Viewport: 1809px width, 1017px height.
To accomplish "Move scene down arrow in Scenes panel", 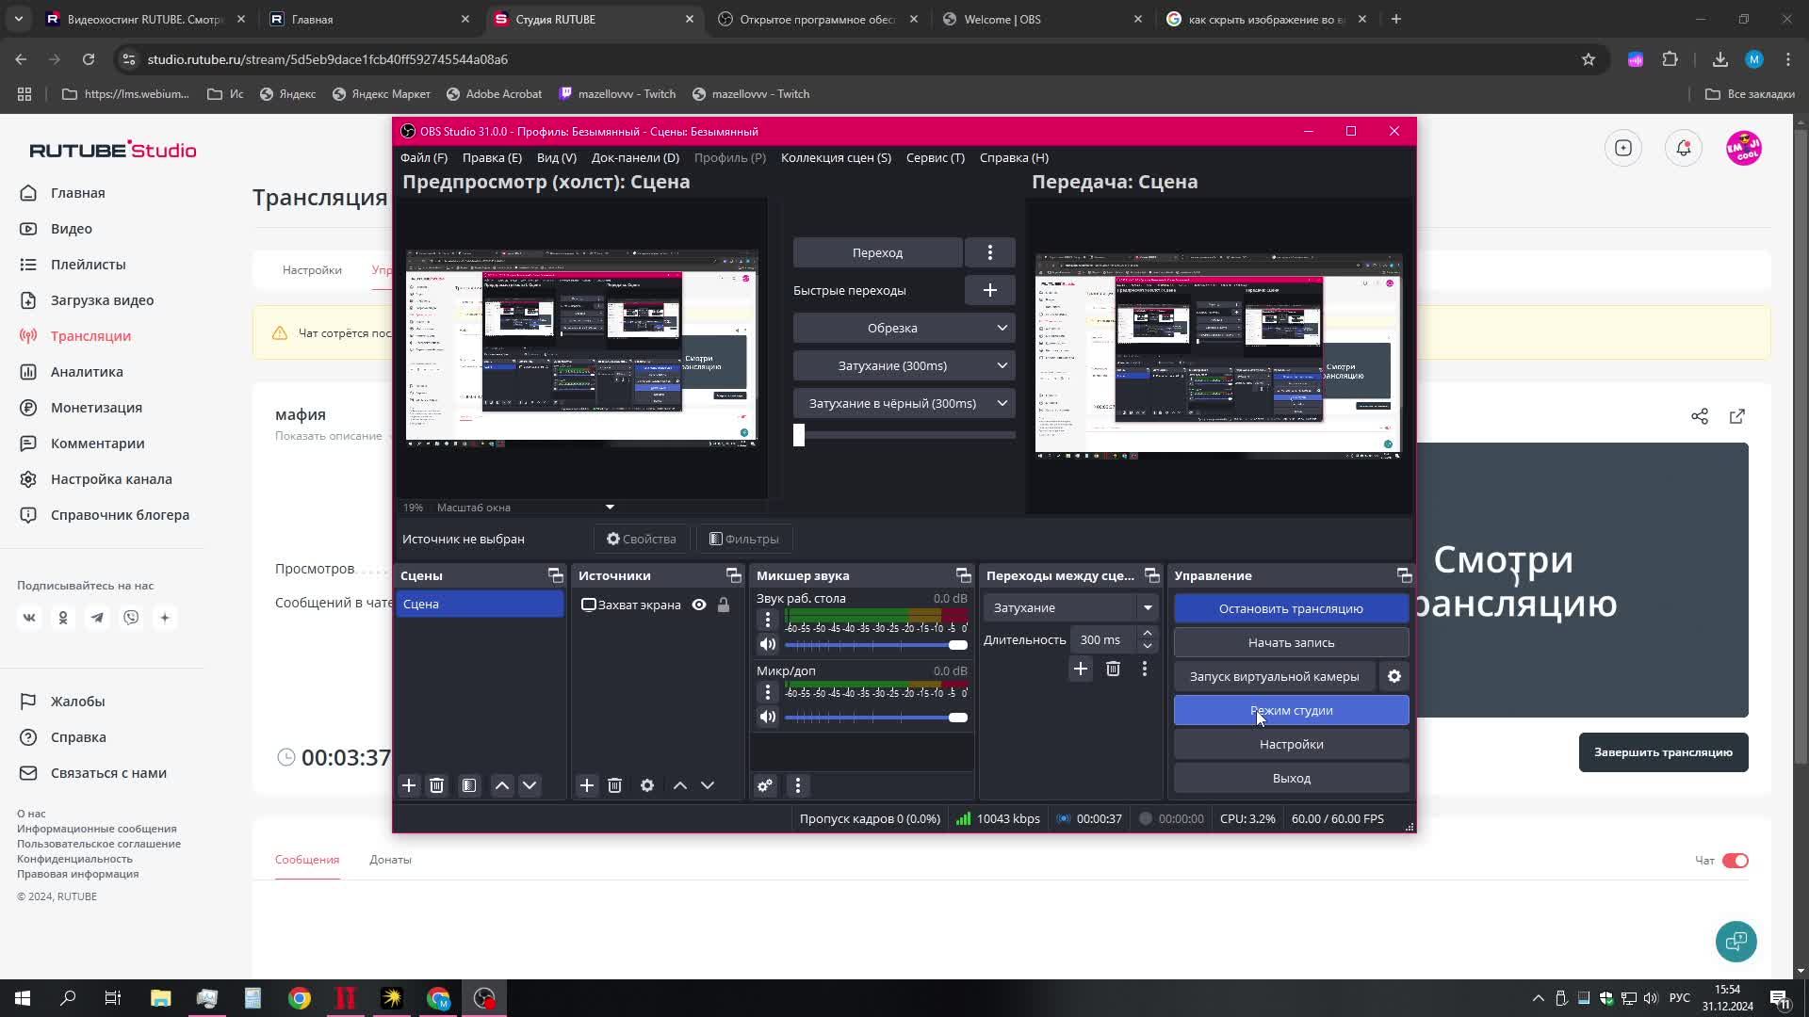I will click(x=530, y=785).
